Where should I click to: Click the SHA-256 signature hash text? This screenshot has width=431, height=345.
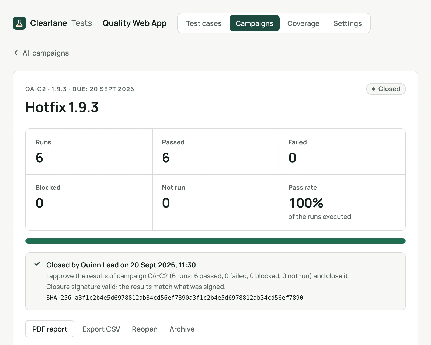[x=175, y=298]
